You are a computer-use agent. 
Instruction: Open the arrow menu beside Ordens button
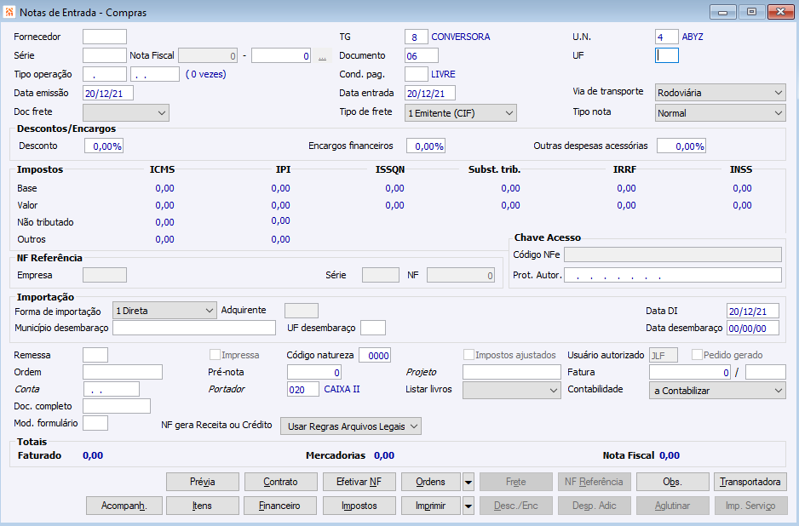[468, 482]
